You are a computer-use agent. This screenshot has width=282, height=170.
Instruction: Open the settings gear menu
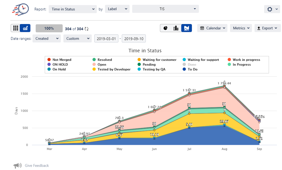pos(272,9)
